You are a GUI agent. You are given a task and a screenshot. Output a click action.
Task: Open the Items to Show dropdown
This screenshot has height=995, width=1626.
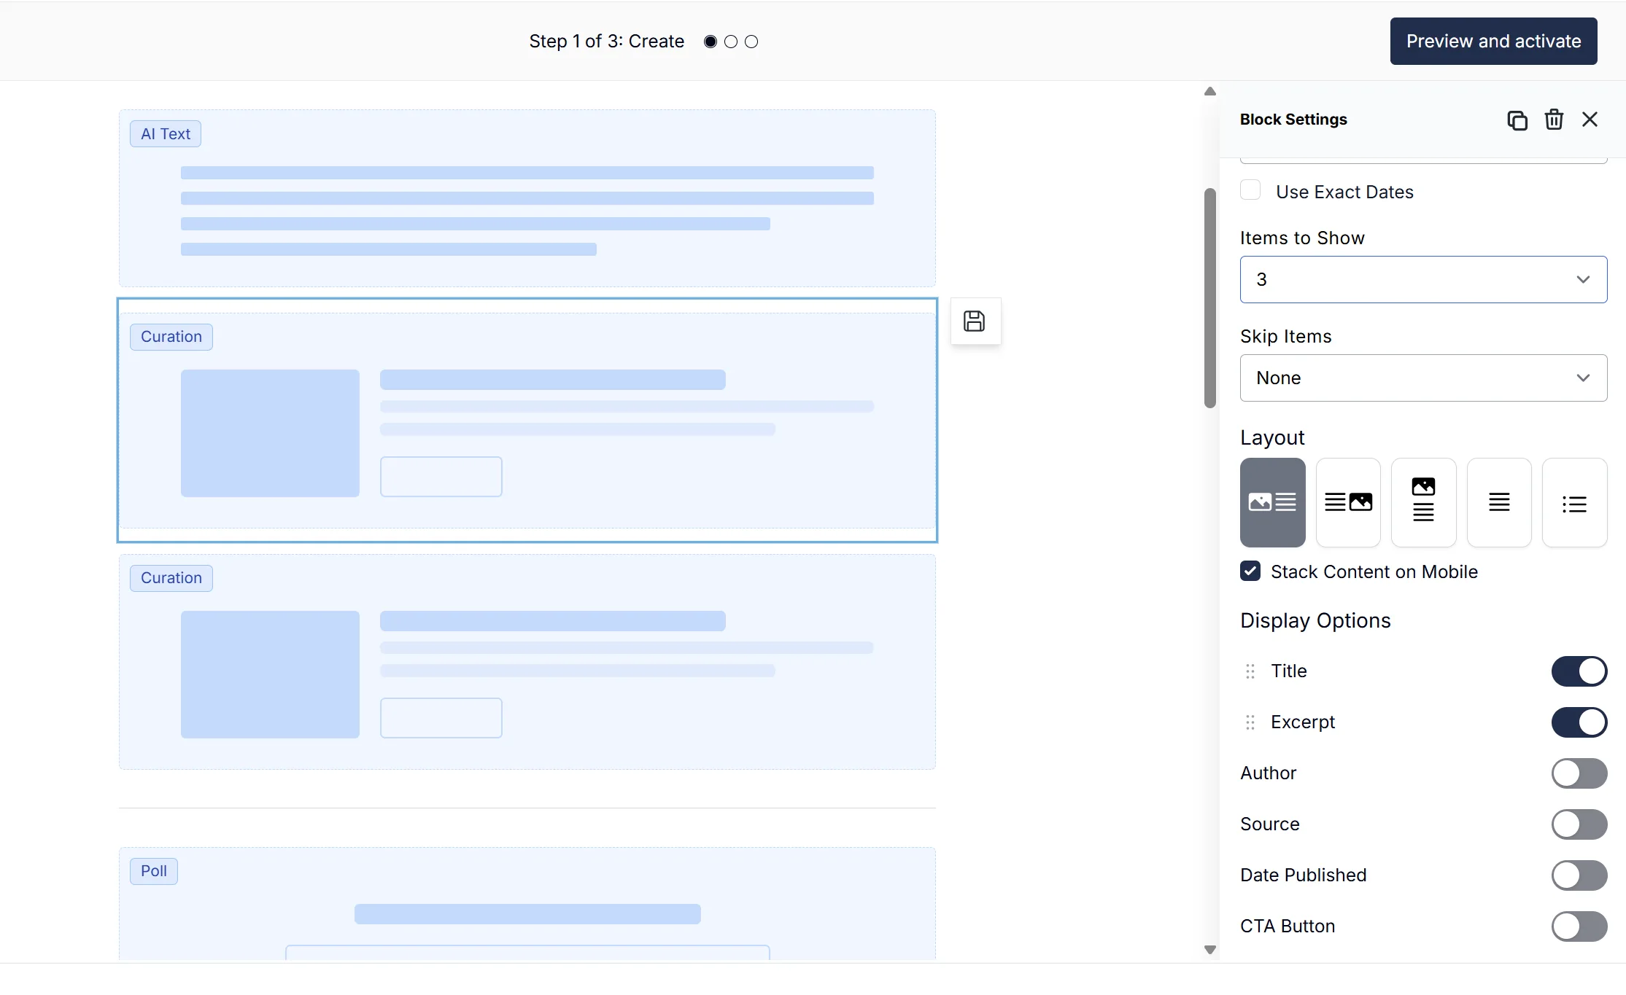(1423, 279)
